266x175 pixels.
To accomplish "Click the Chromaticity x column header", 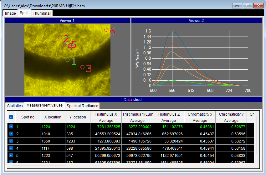I will (200, 114).
